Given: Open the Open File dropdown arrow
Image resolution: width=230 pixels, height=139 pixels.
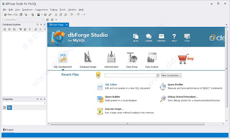Looking at the screenshot, I should point(42,15).
